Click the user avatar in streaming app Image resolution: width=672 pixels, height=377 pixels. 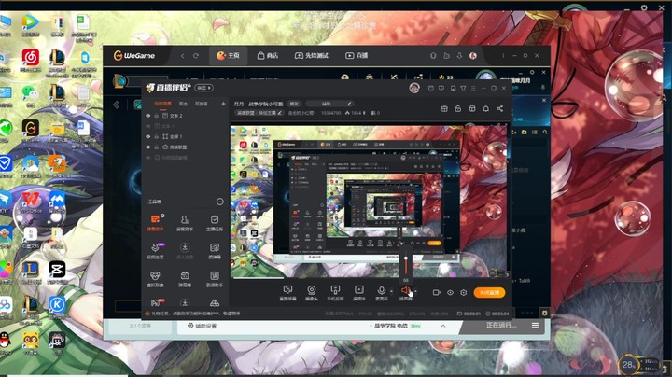click(414, 88)
